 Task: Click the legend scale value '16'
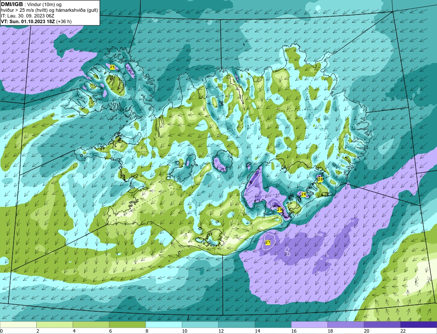click(x=294, y=331)
